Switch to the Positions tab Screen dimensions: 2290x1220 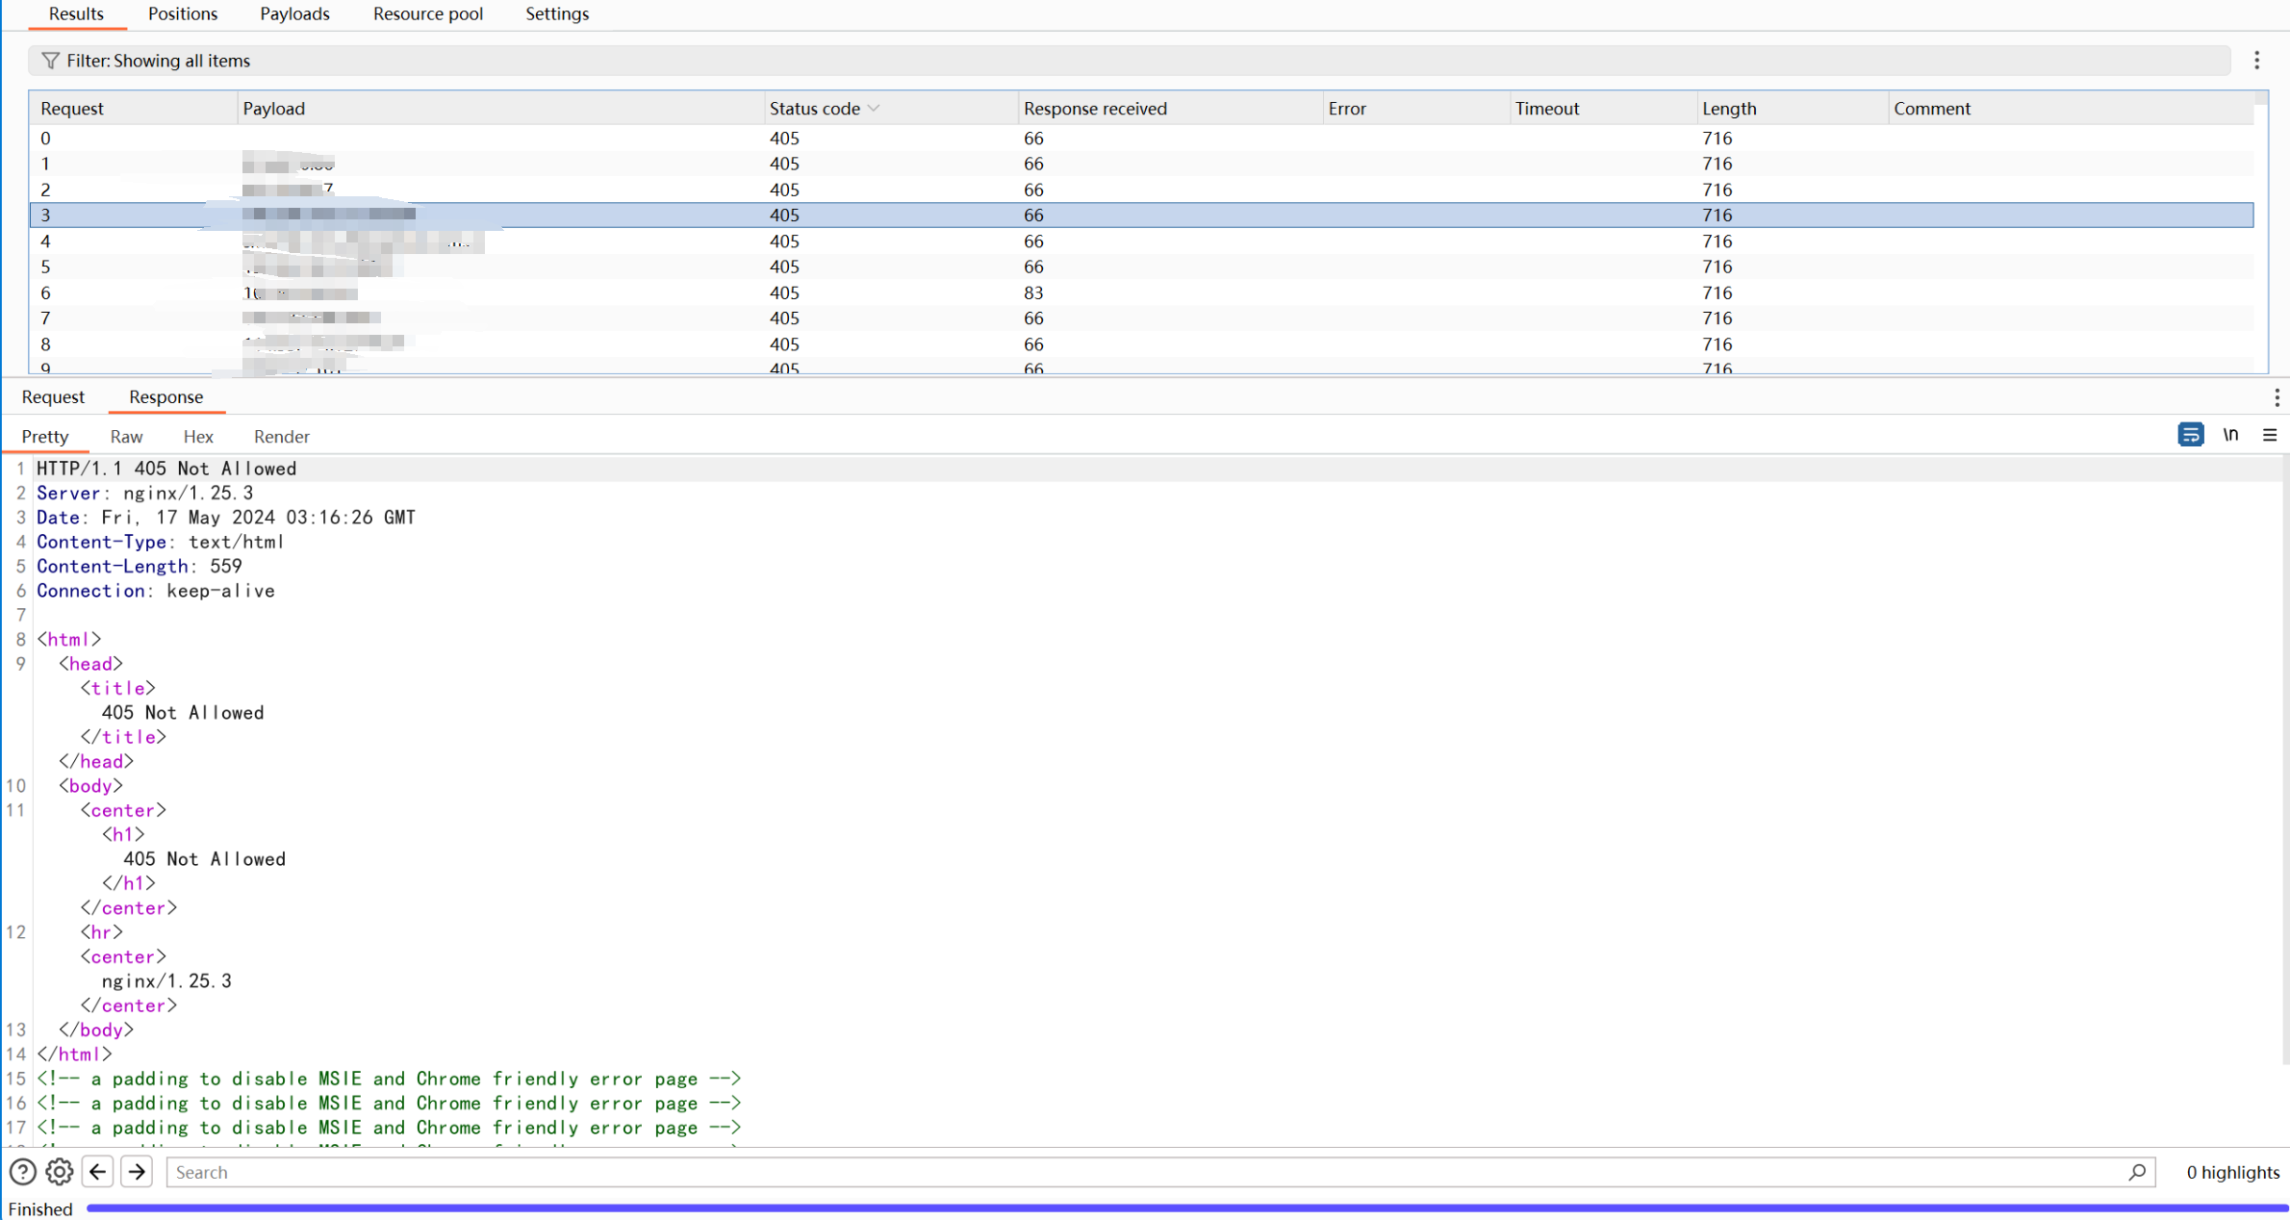click(183, 13)
